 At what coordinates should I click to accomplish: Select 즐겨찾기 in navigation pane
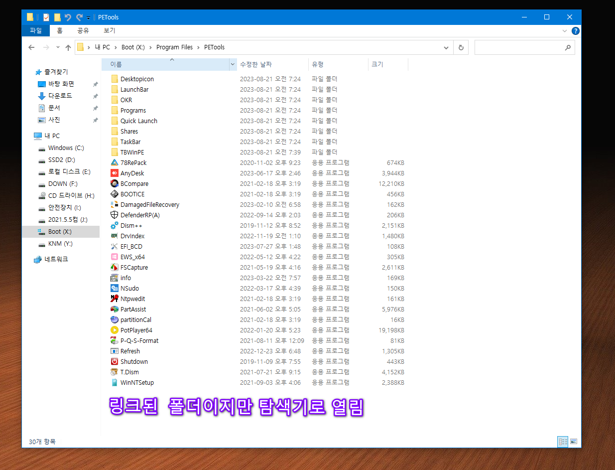56,72
